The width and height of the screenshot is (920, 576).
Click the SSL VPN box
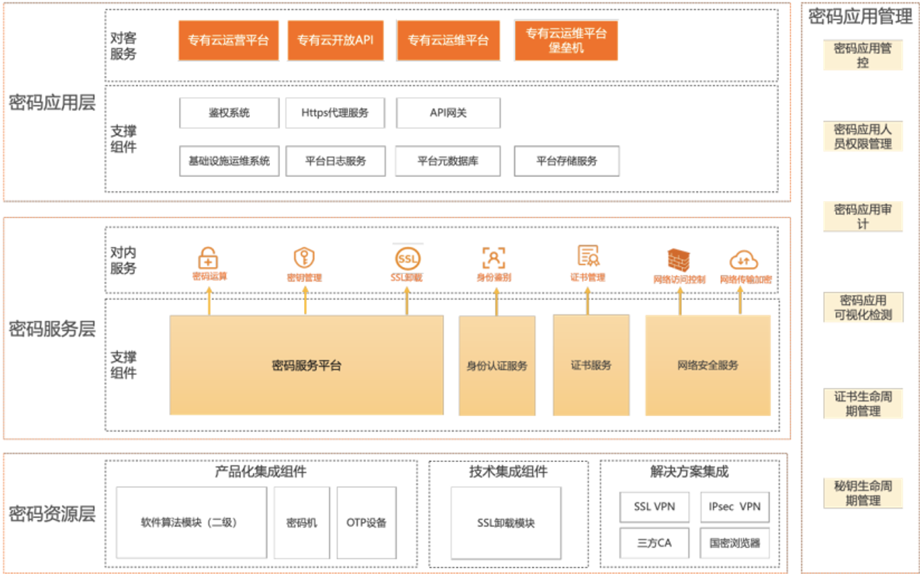(x=654, y=507)
